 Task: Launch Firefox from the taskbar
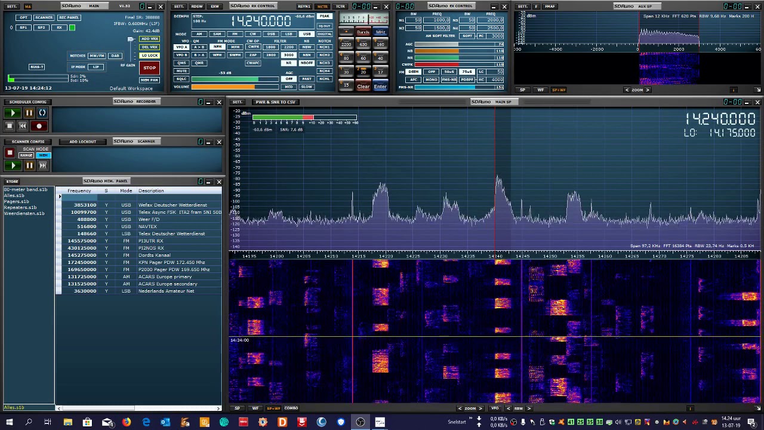click(x=127, y=422)
